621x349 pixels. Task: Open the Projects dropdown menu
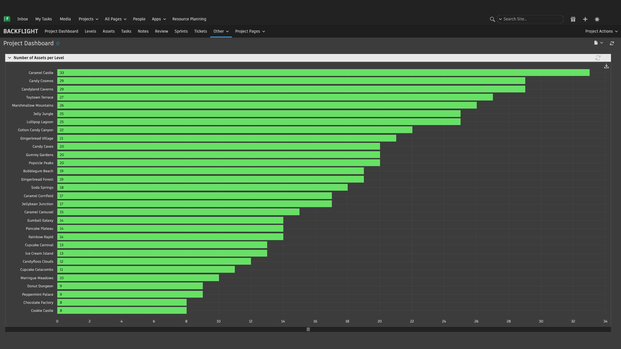pos(88,19)
